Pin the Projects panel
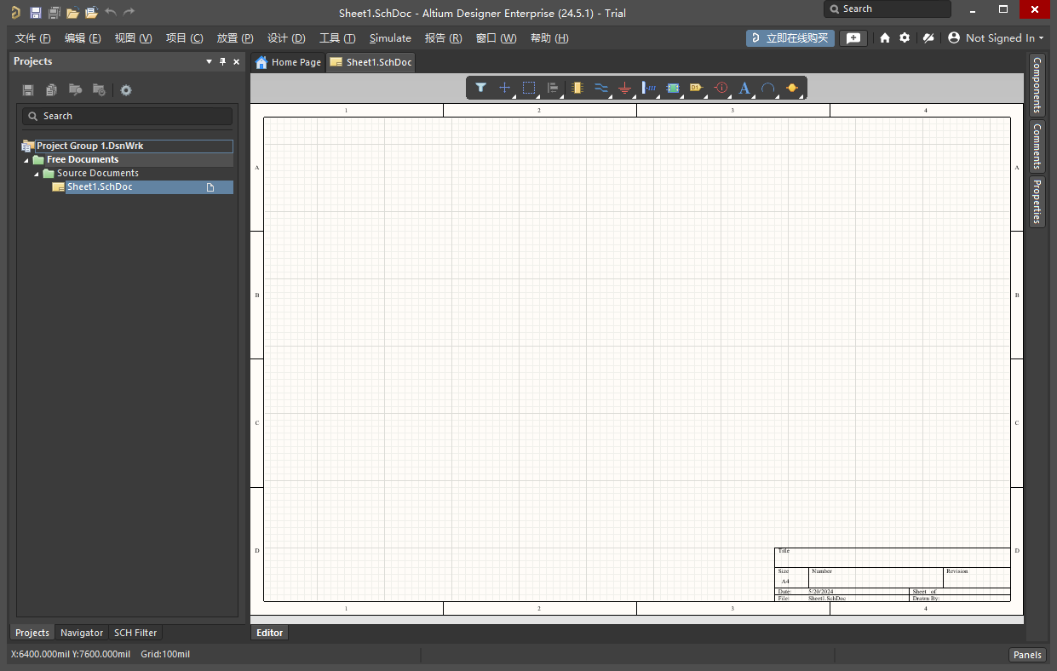 (223, 61)
